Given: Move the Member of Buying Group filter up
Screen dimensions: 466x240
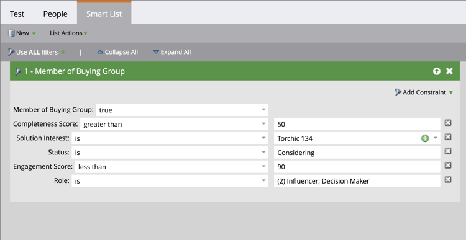Looking at the screenshot, I should [x=437, y=71].
